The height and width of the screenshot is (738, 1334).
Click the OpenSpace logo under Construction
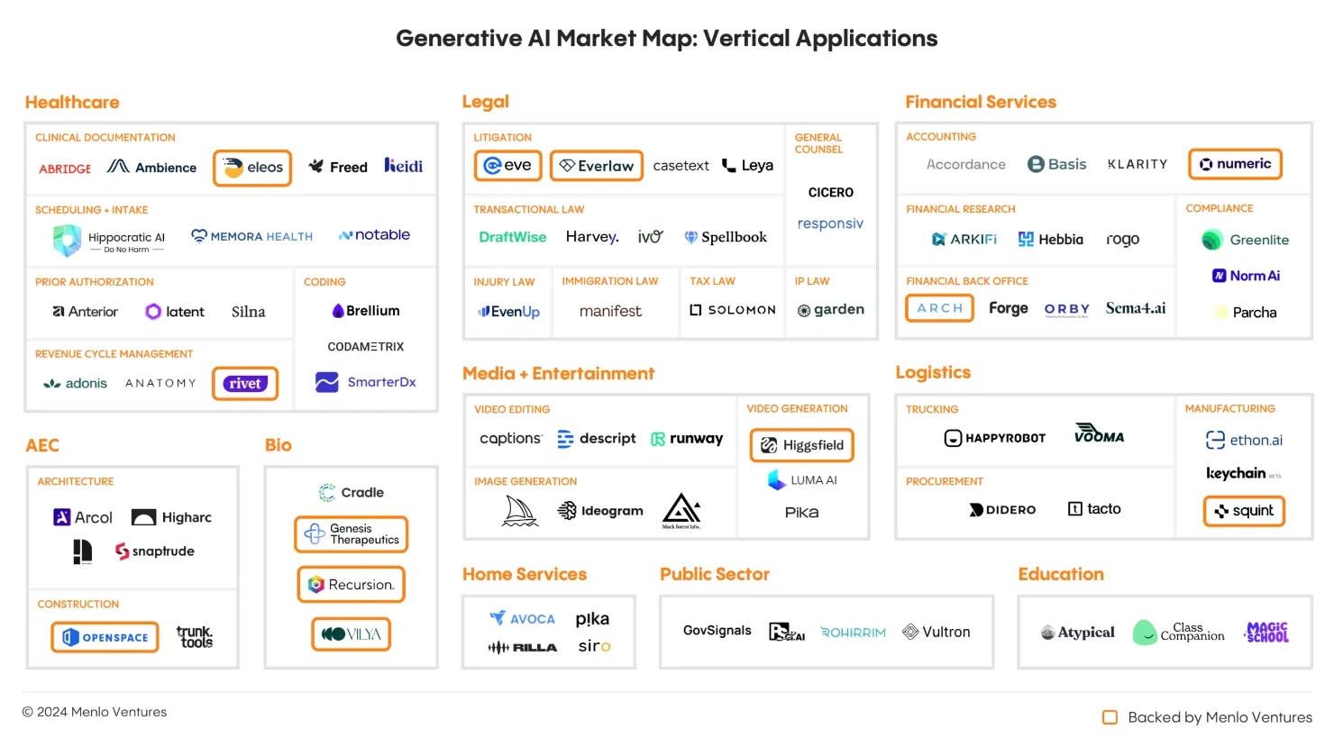[105, 637]
